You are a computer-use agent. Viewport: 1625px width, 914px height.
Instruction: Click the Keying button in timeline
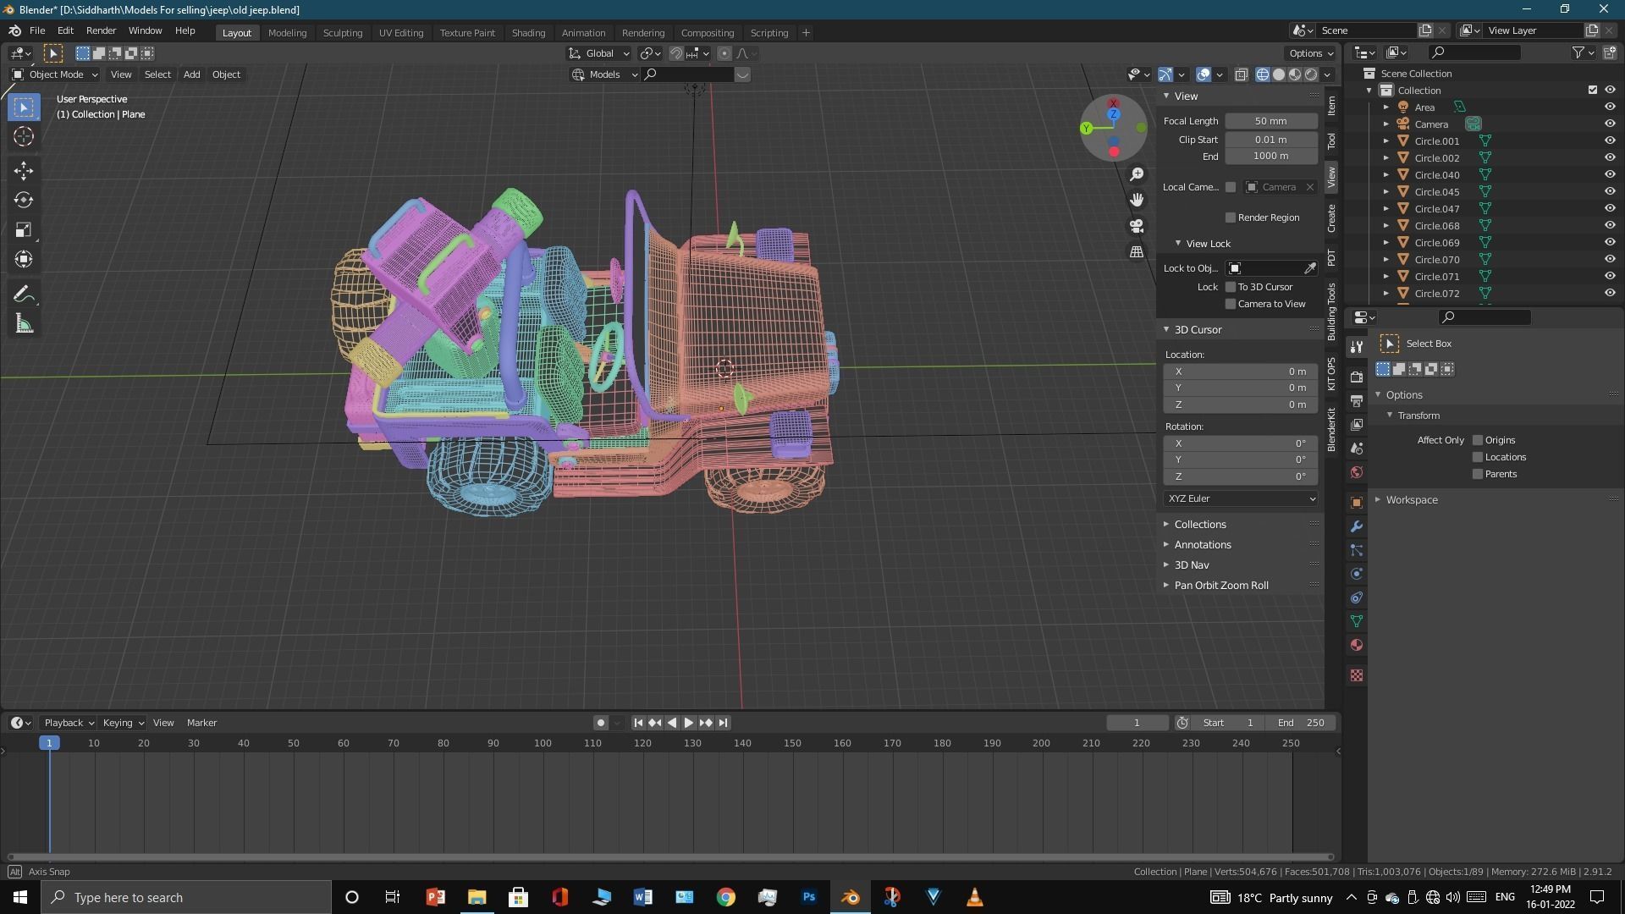(123, 723)
